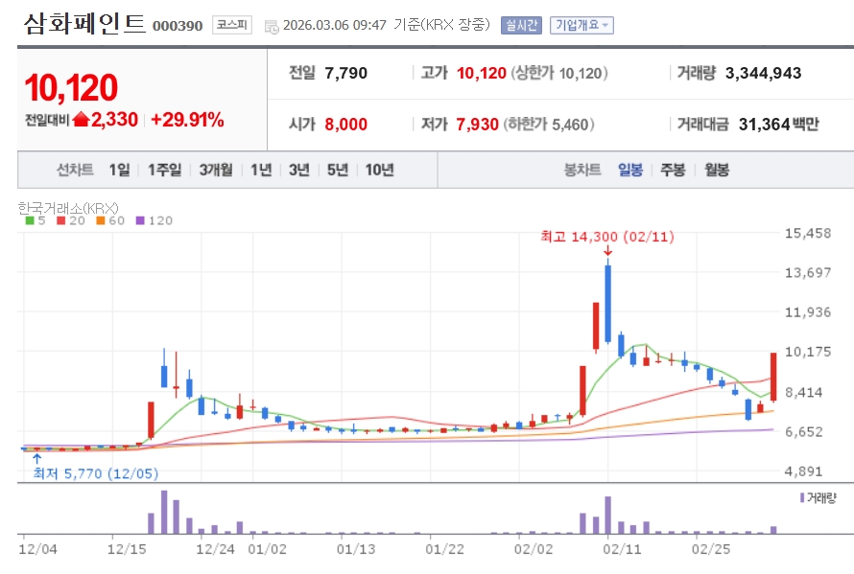Click the 02/25 date on the chart axis
Image resolution: width=854 pixels, height=574 pixels.
(711, 549)
